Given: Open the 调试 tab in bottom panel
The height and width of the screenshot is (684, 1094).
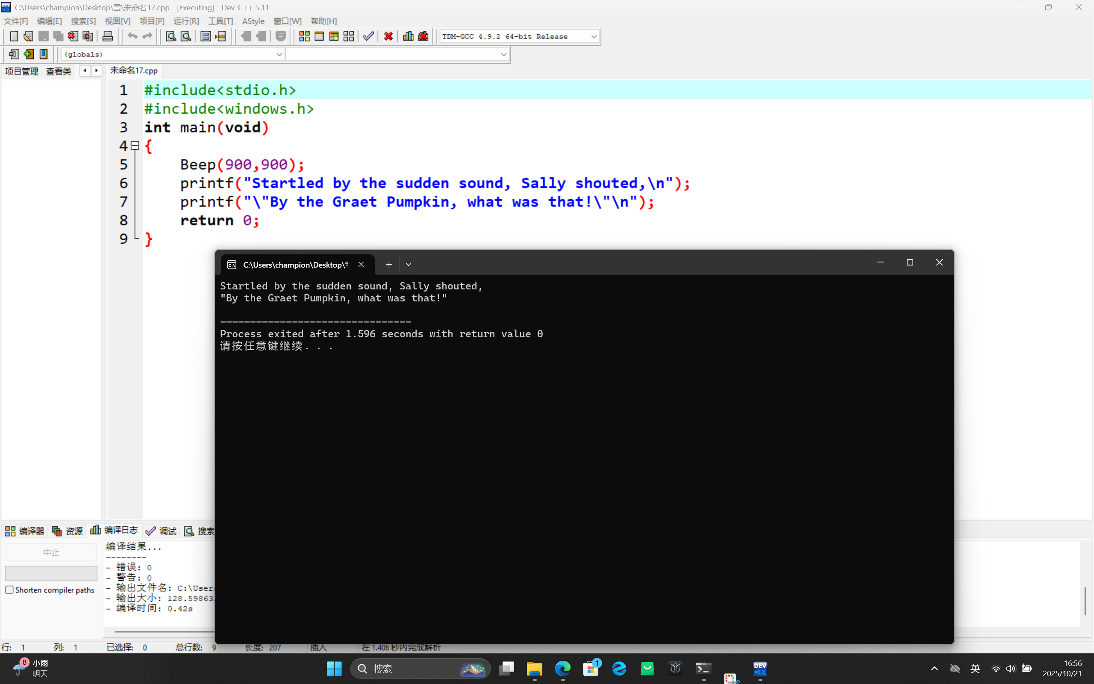Looking at the screenshot, I should point(162,531).
